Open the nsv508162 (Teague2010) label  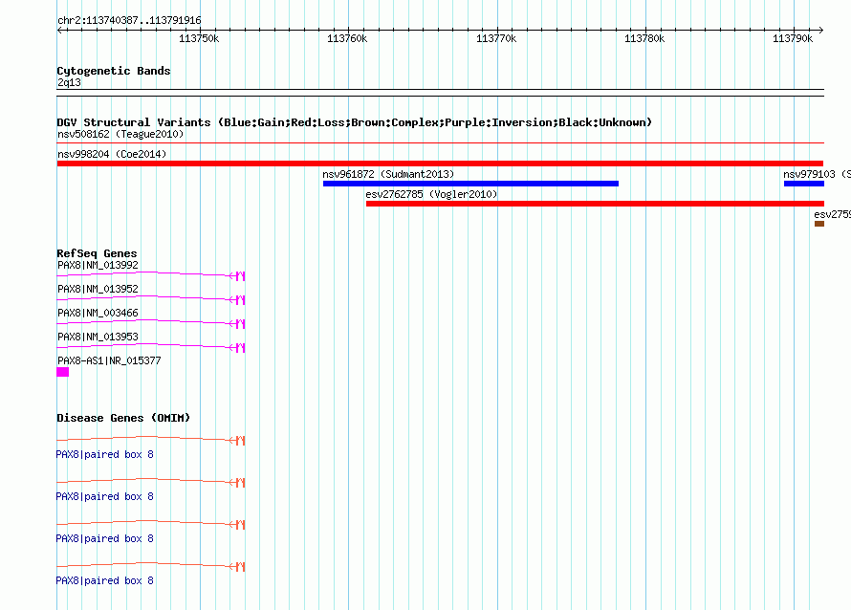[x=120, y=134]
